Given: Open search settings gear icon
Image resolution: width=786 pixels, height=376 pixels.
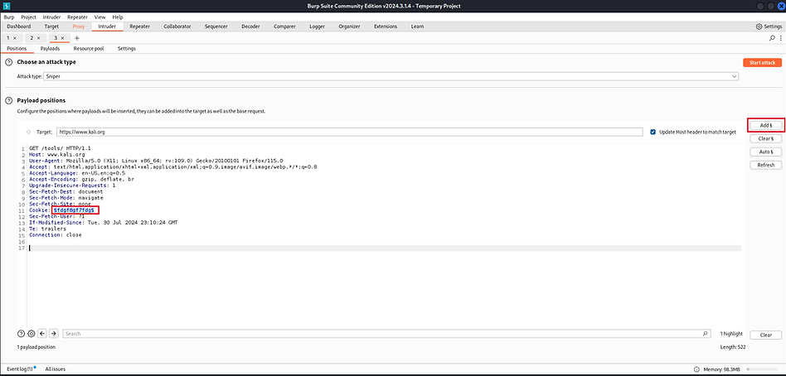Looking at the screenshot, I should [x=31, y=334].
